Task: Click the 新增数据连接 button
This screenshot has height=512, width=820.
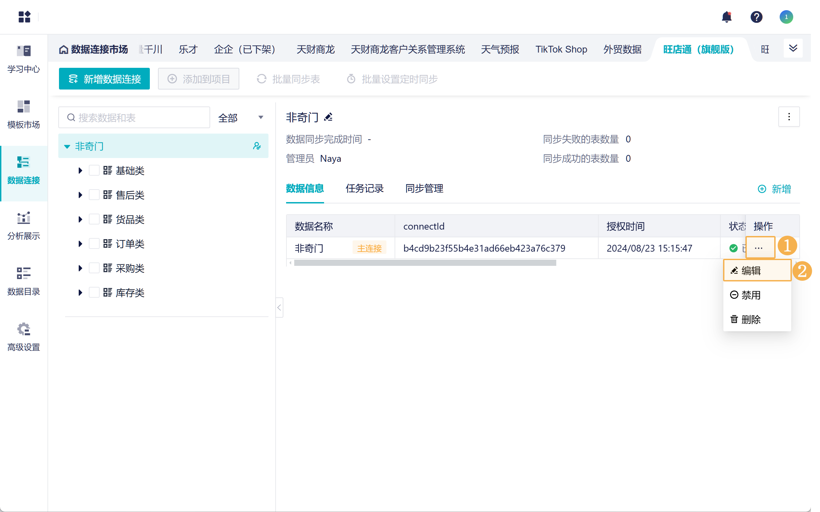Action: point(104,79)
